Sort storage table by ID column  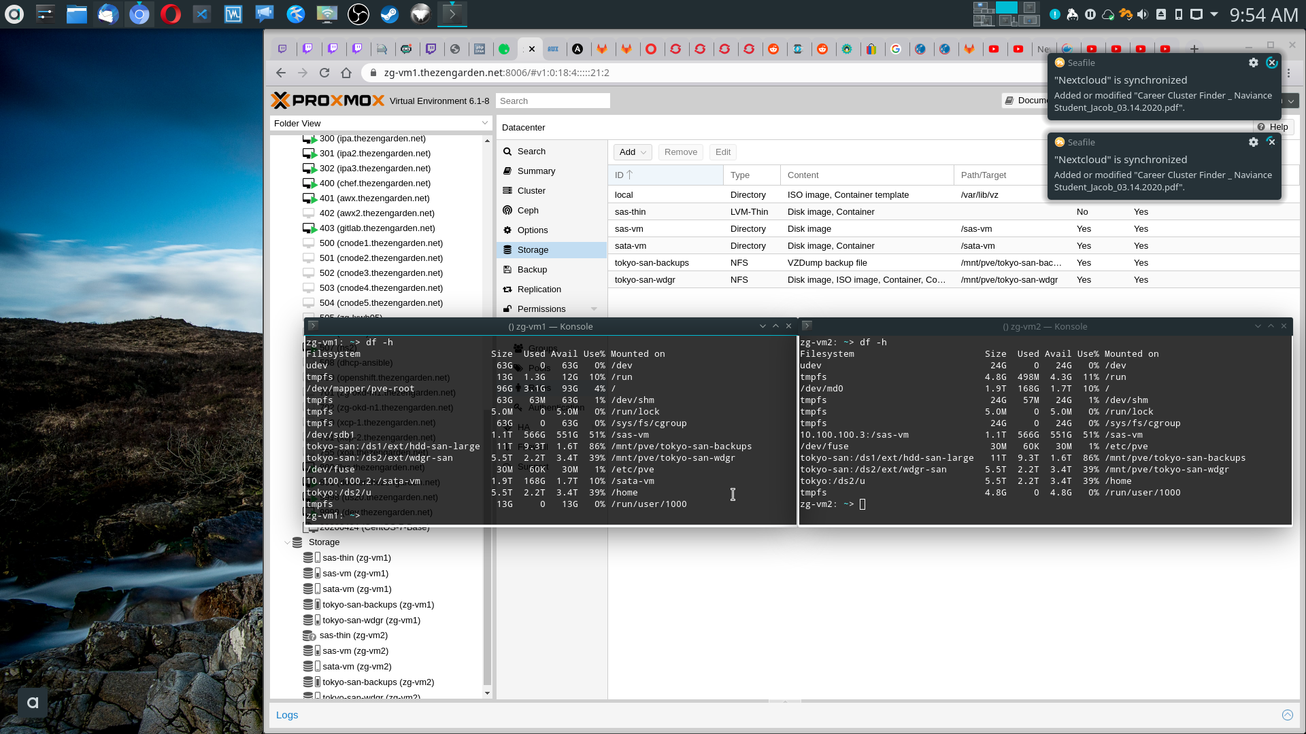tap(666, 175)
